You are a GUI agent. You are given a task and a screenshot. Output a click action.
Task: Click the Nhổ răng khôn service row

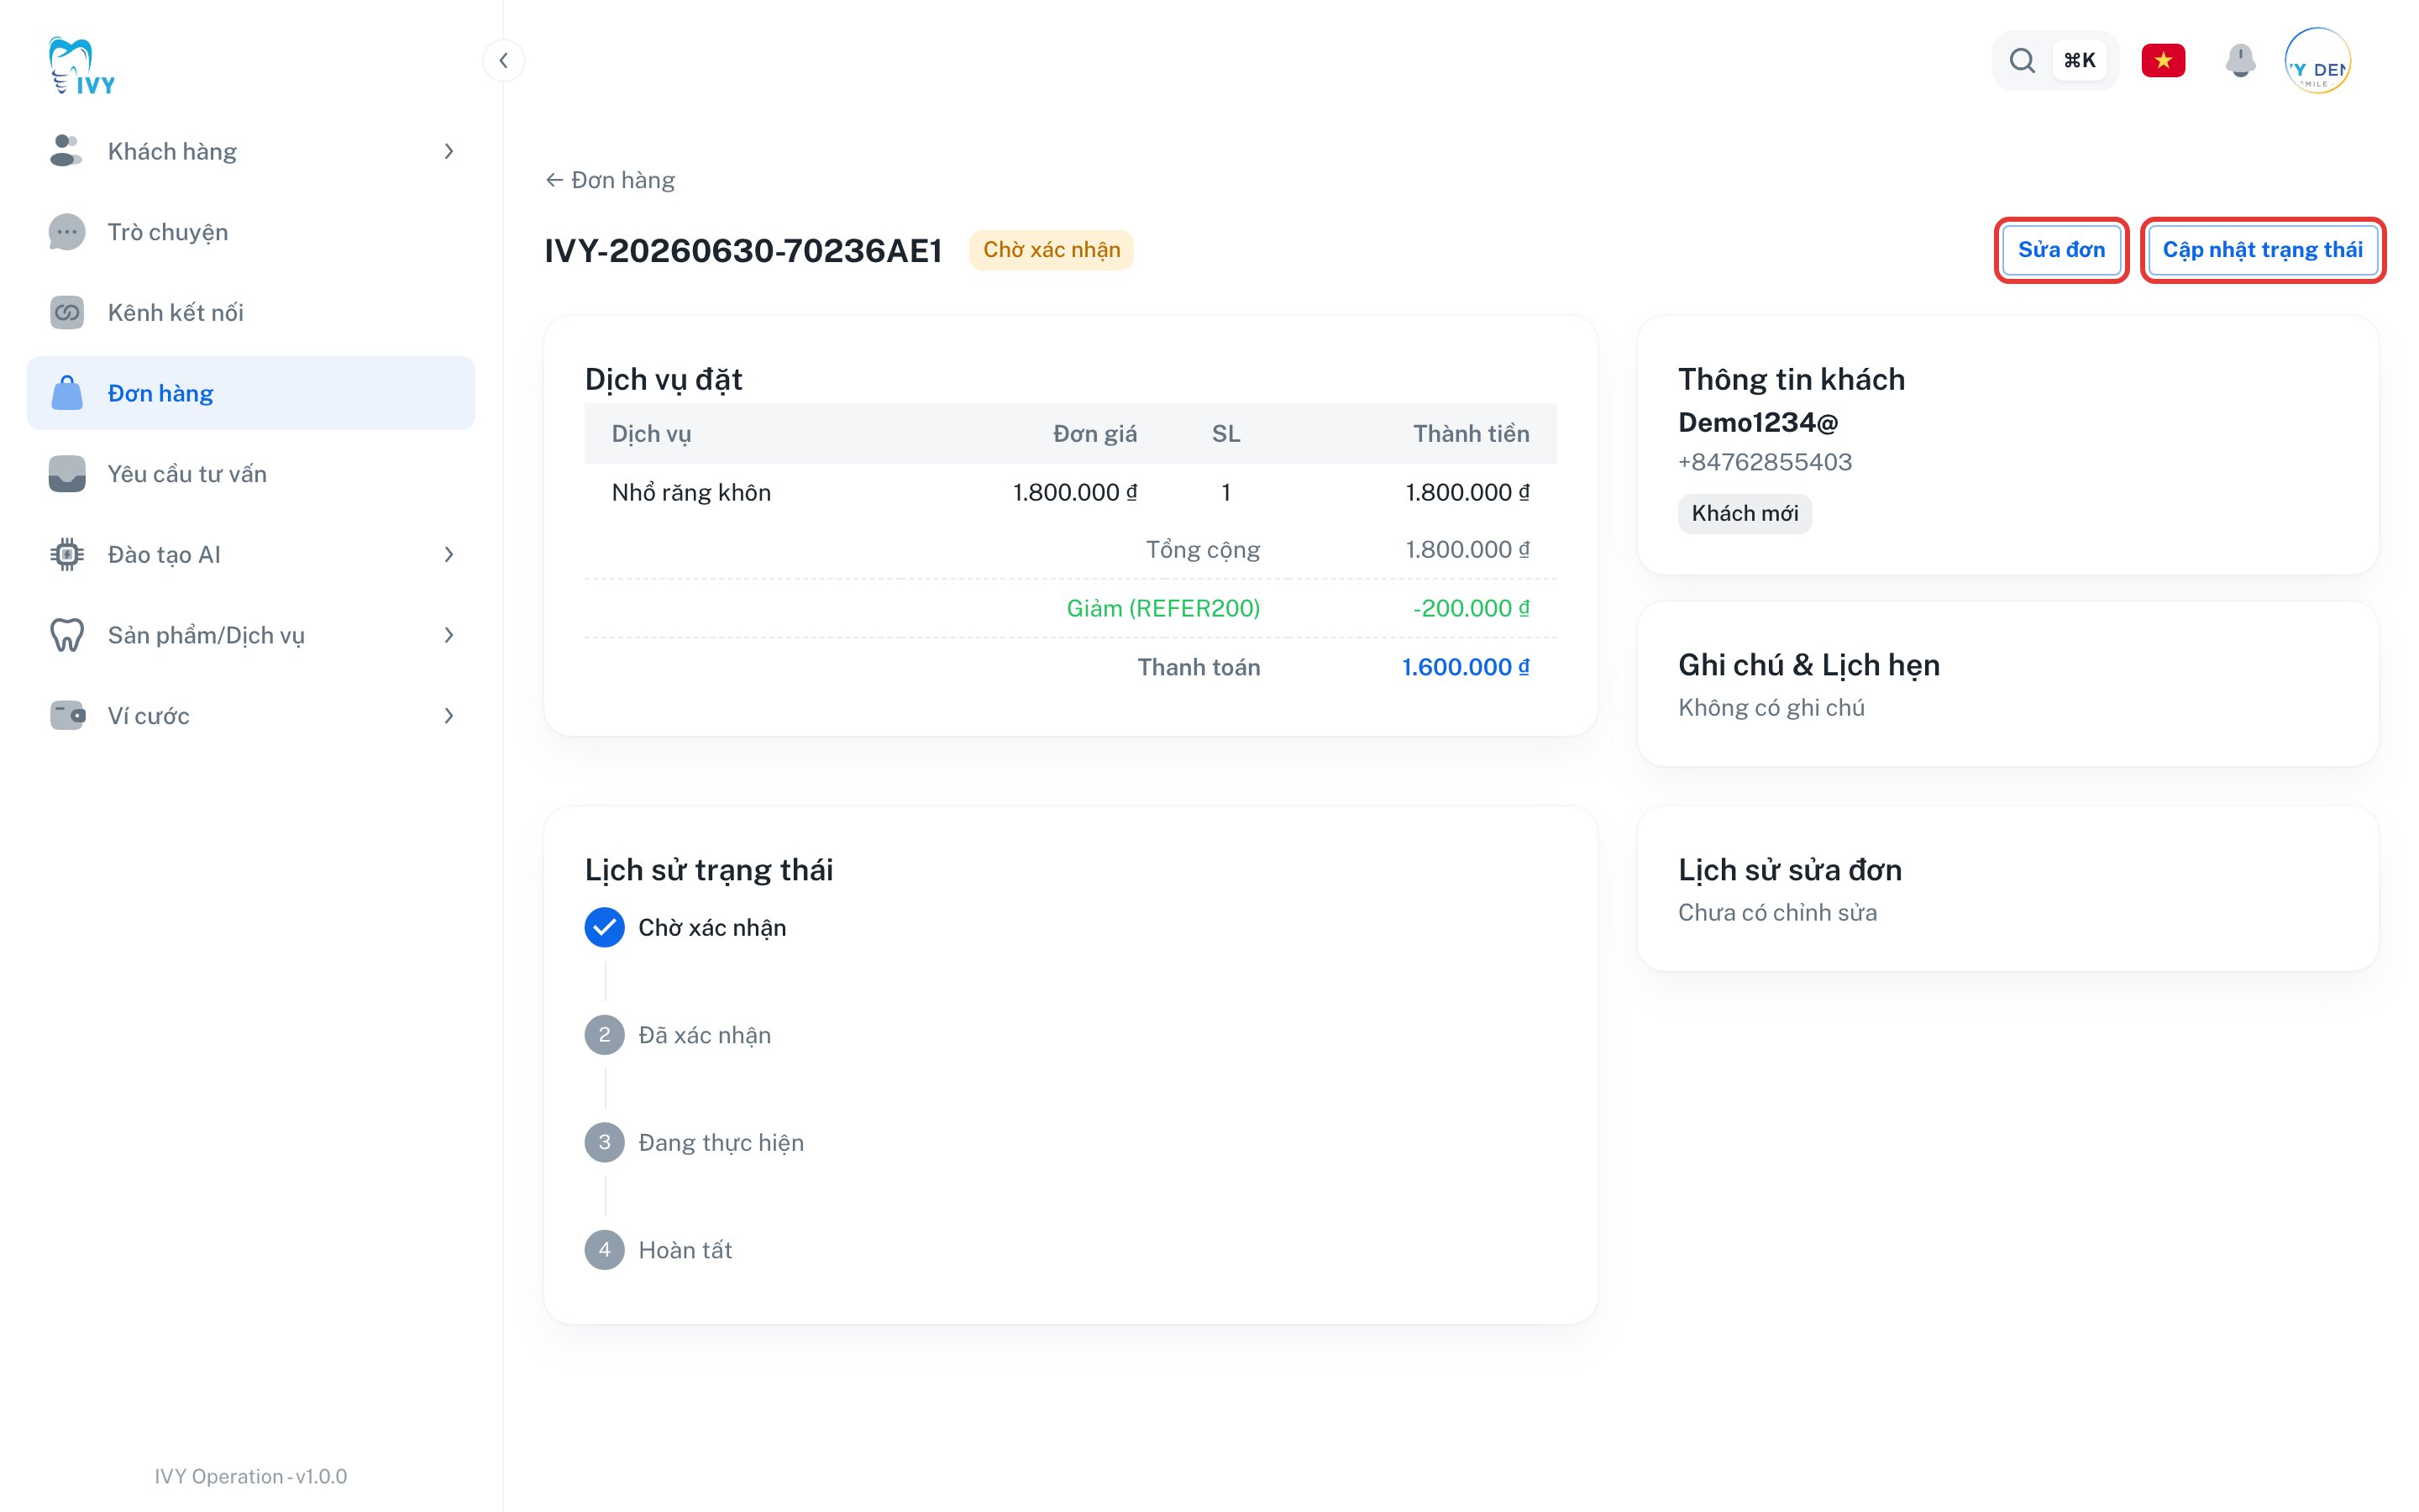[x=1071, y=492]
